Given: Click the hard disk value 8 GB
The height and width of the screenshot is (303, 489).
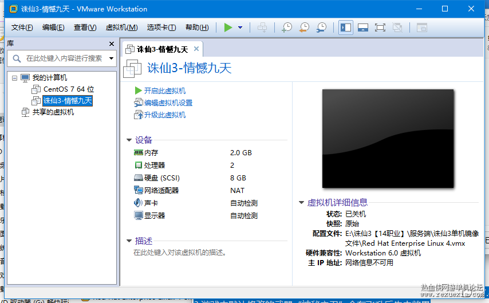Looking at the screenshot, I should coord(238,178).
